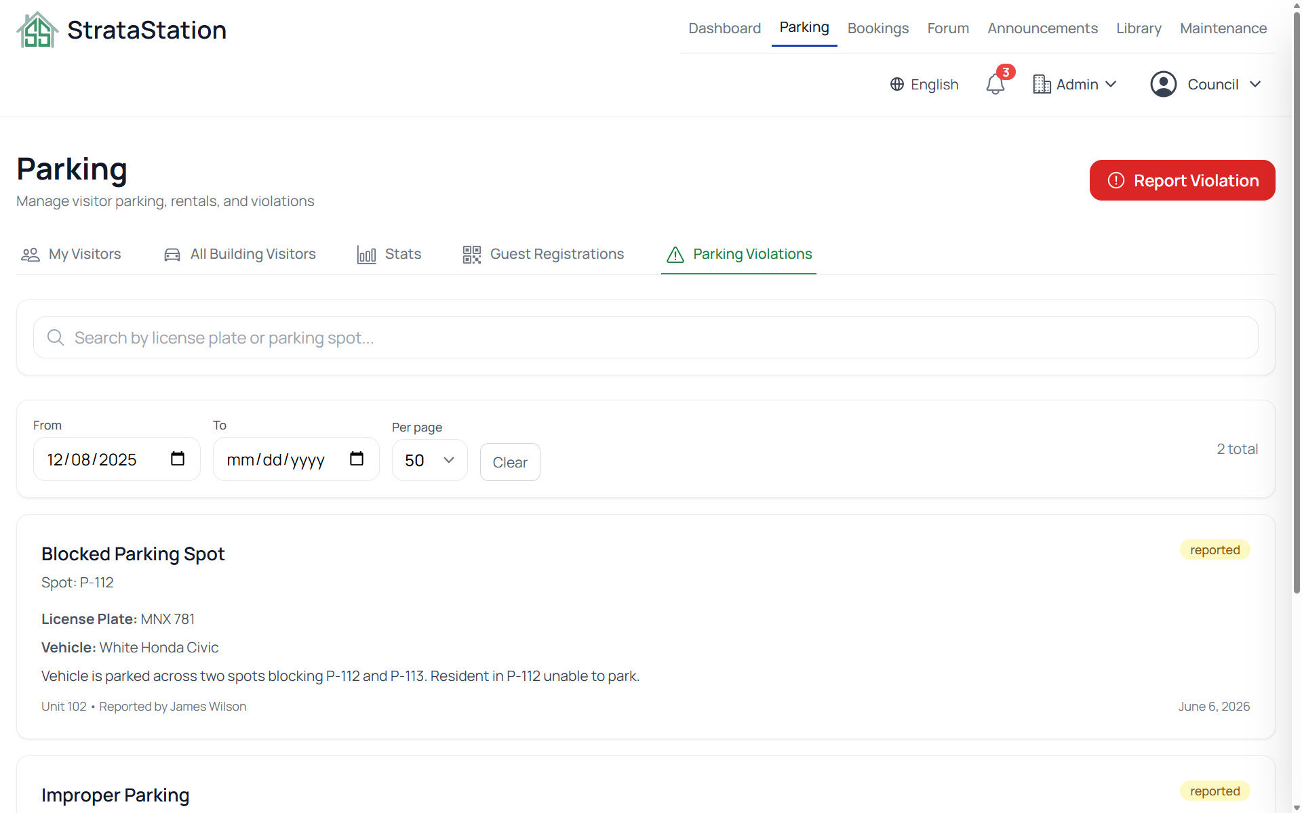Click the To date field

tap(296, 459)
